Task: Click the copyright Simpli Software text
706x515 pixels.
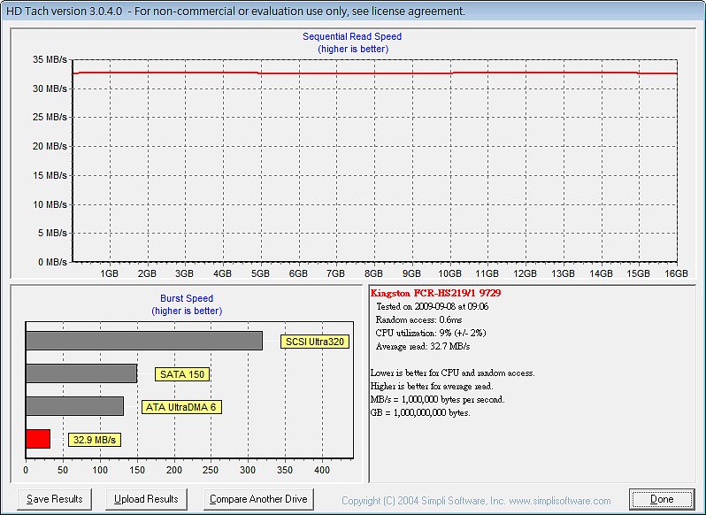Action: [x=476, y=501]
